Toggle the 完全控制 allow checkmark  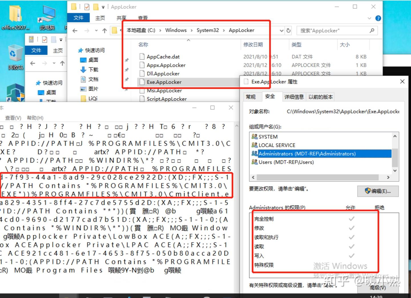(x=351, y=219)
